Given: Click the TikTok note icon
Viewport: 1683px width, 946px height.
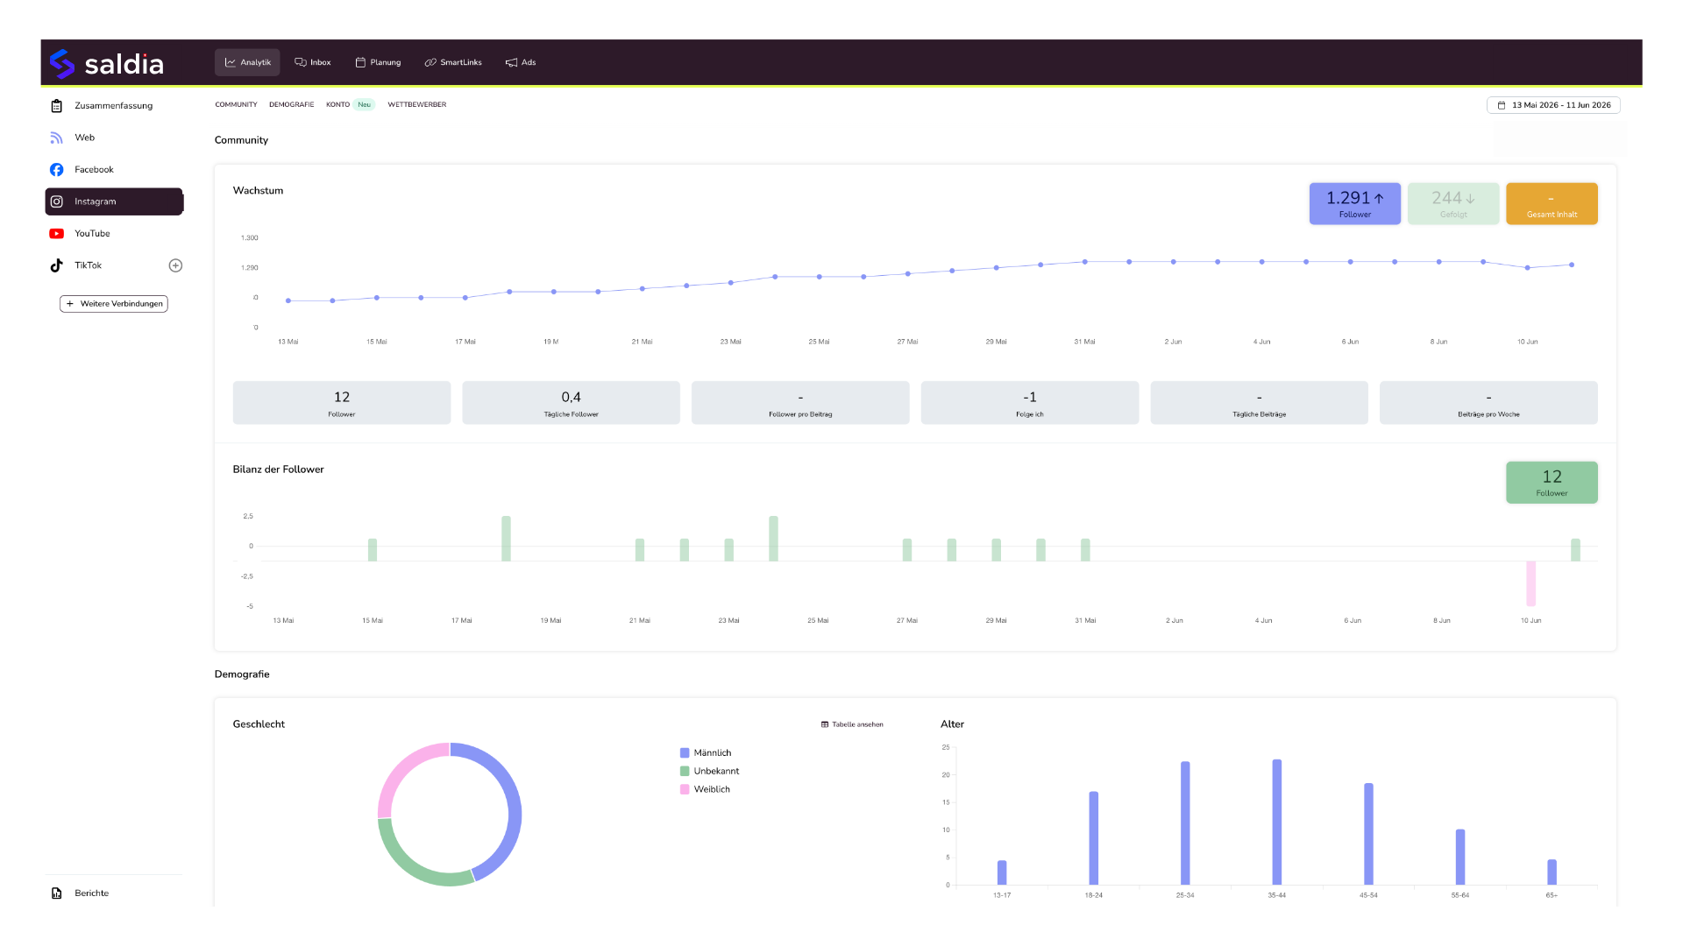Looking at the screenshot, I should point(57,265).
